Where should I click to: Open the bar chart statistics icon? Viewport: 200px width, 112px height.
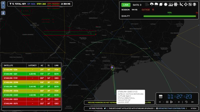170,4
